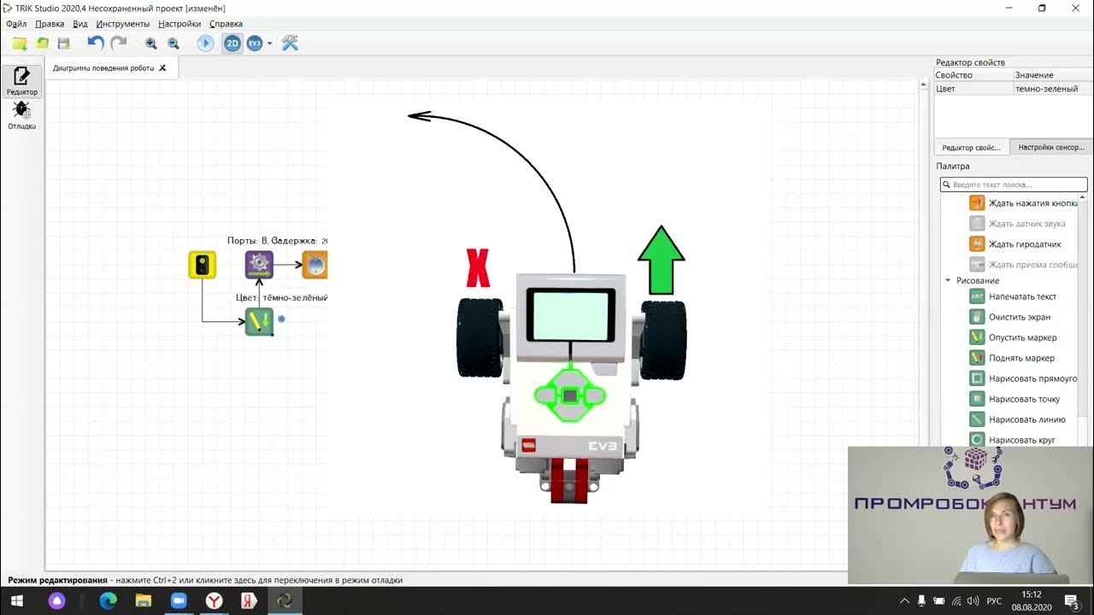The width and height of the screenshot is (1094, 615).
Task: Switch to the Настройки сенсоров tab
Action: [1051, 147]
